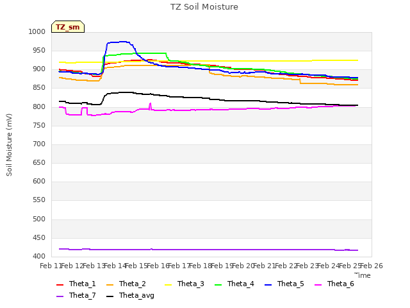Click the blue Theta_5 legend swatch
The width and height of the screenshot is (410, 308).
(268, 285)
